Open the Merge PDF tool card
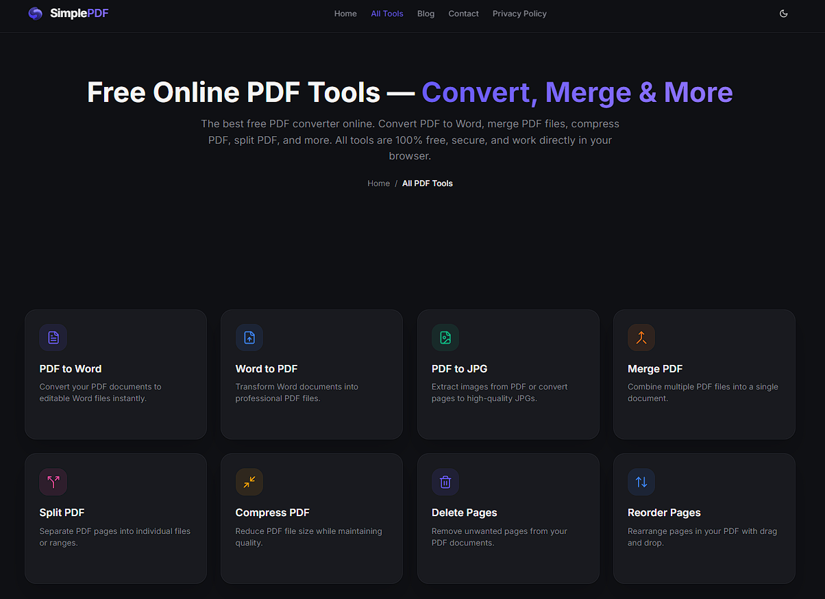Viewport: 825px width, 599px height. pyautogui.click(x=704, y=374)
